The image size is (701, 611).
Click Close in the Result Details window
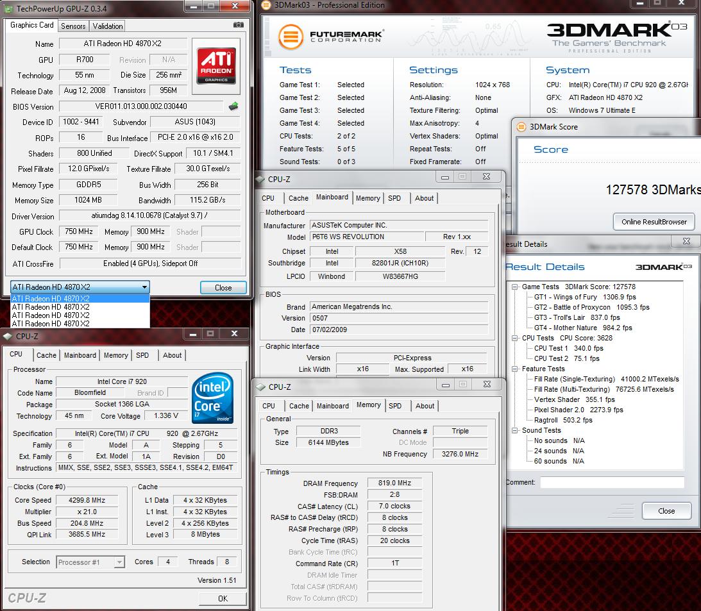coord(666,511)
